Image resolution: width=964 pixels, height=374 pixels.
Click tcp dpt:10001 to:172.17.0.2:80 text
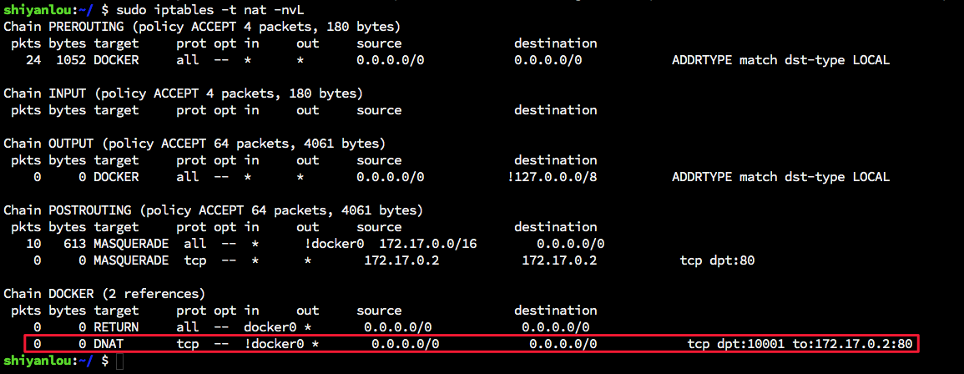coord(800,344)
